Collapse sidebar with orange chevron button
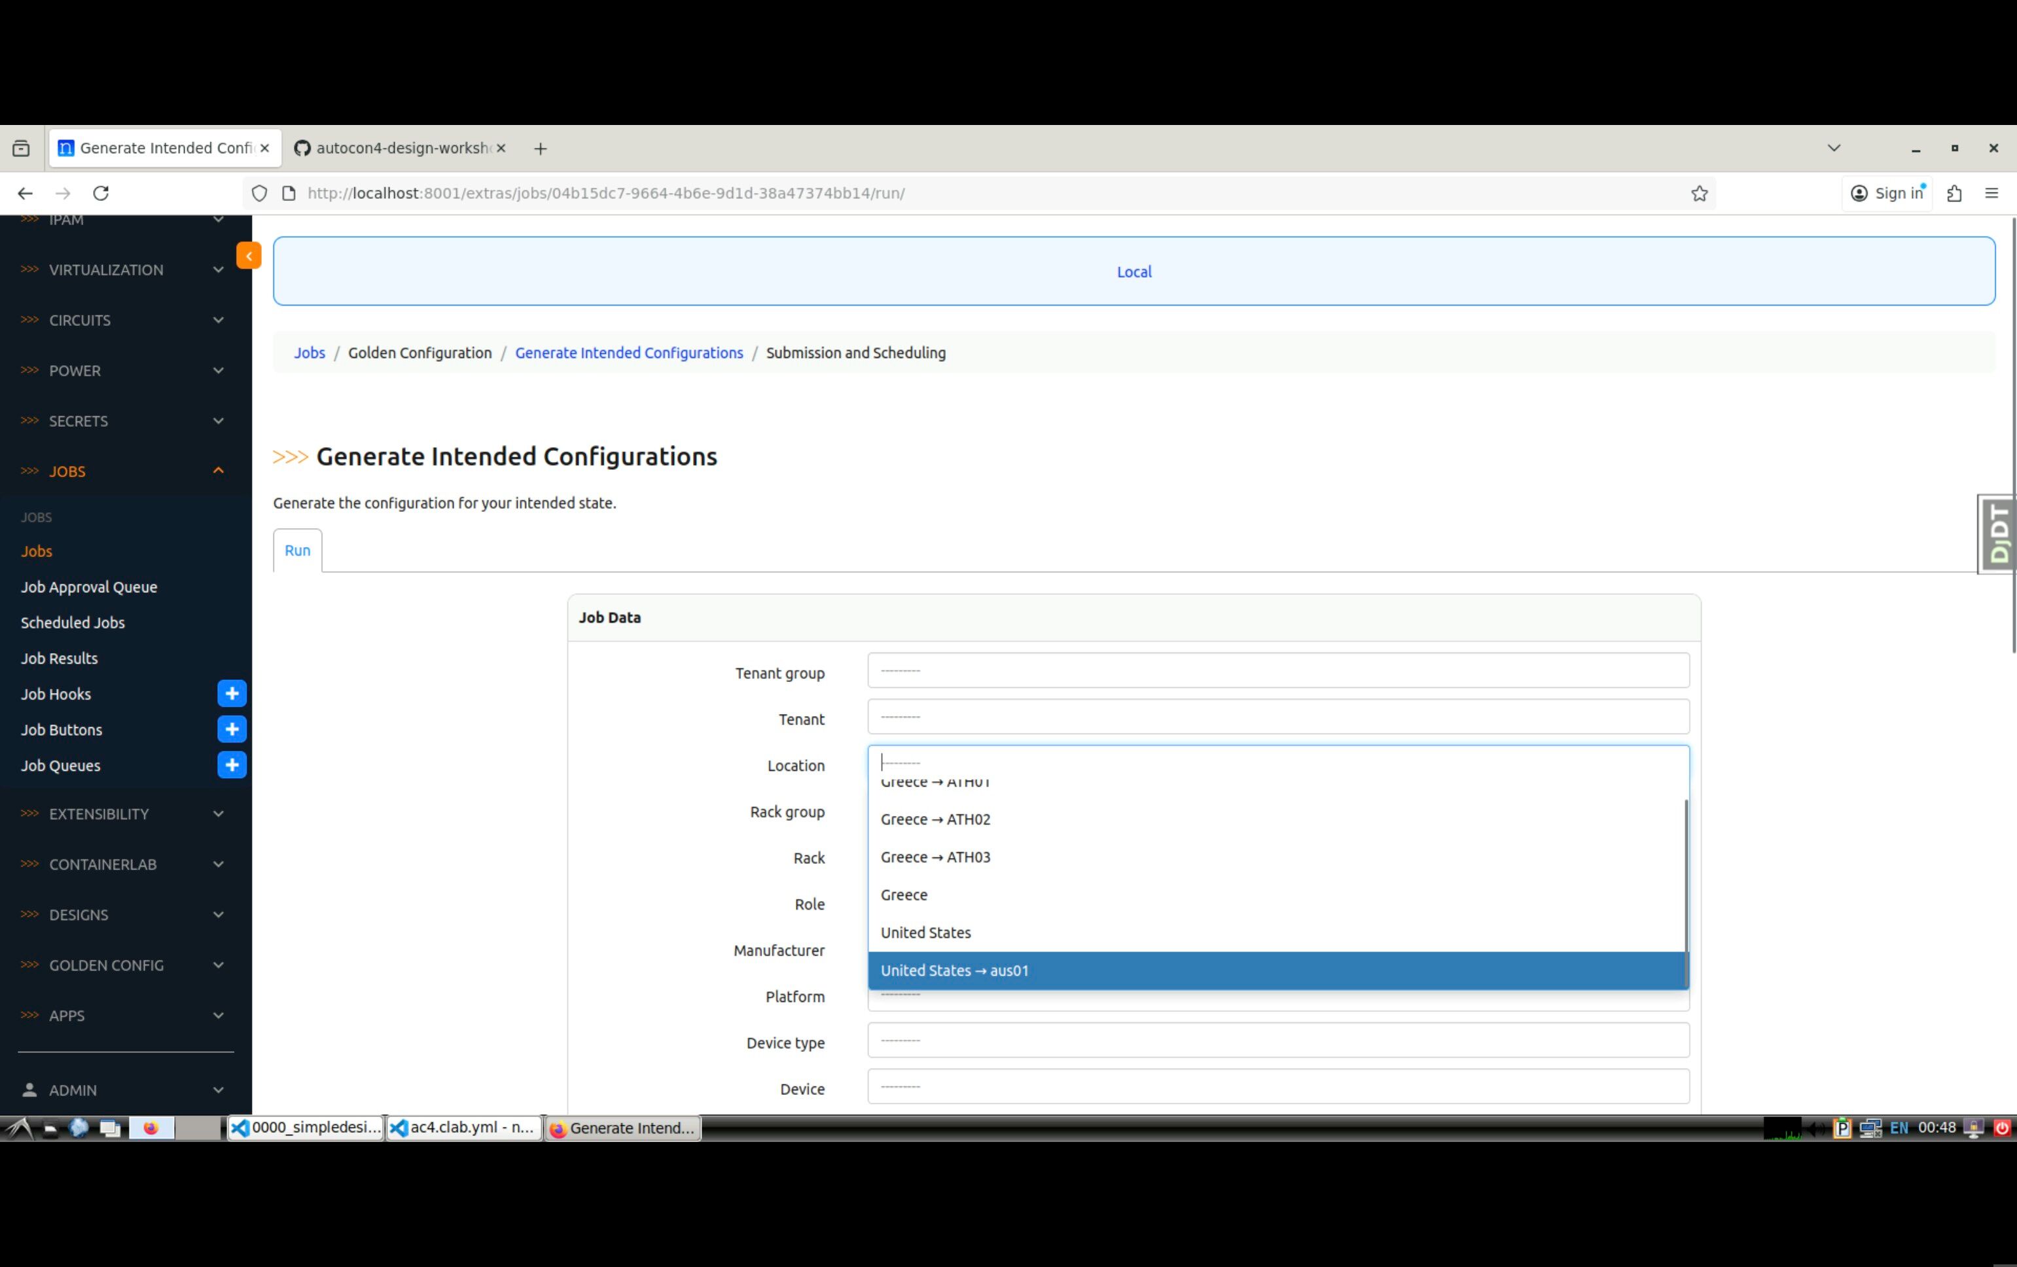This screenshot has height=1267, width=2017. tap(249, 255)
